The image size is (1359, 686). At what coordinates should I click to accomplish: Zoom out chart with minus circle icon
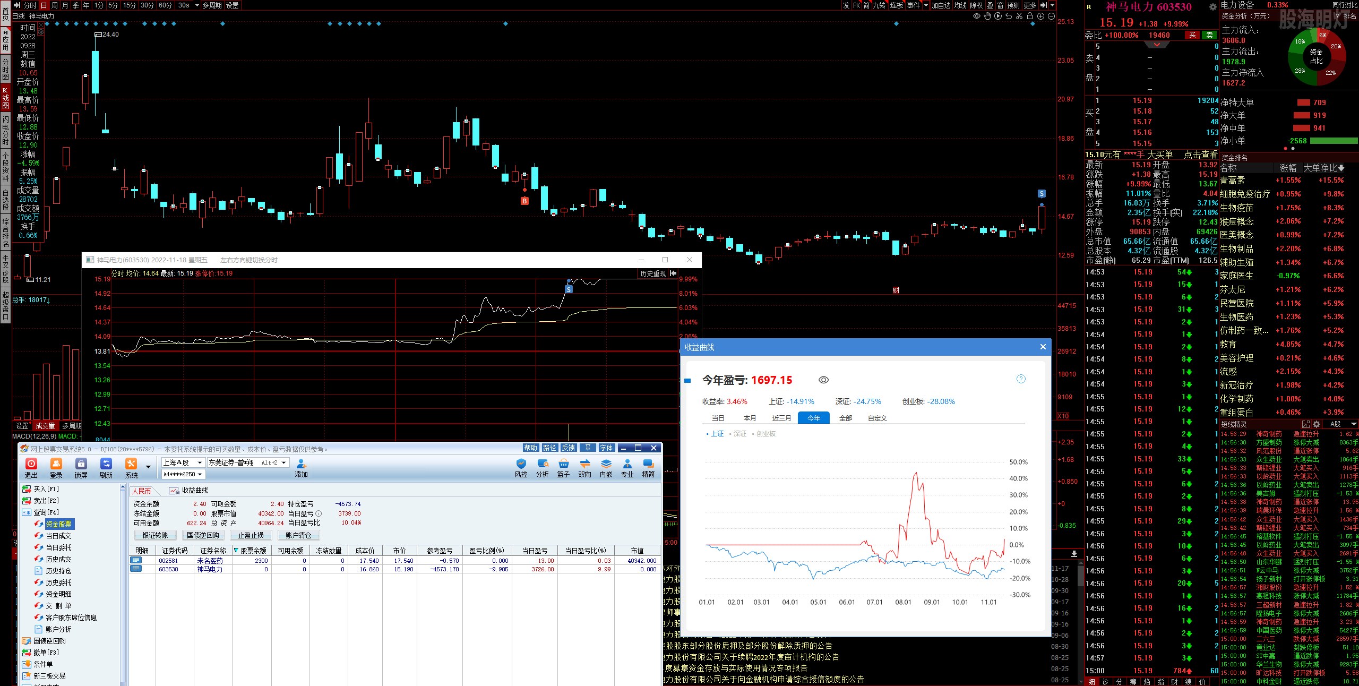(x=1051, y=16)
